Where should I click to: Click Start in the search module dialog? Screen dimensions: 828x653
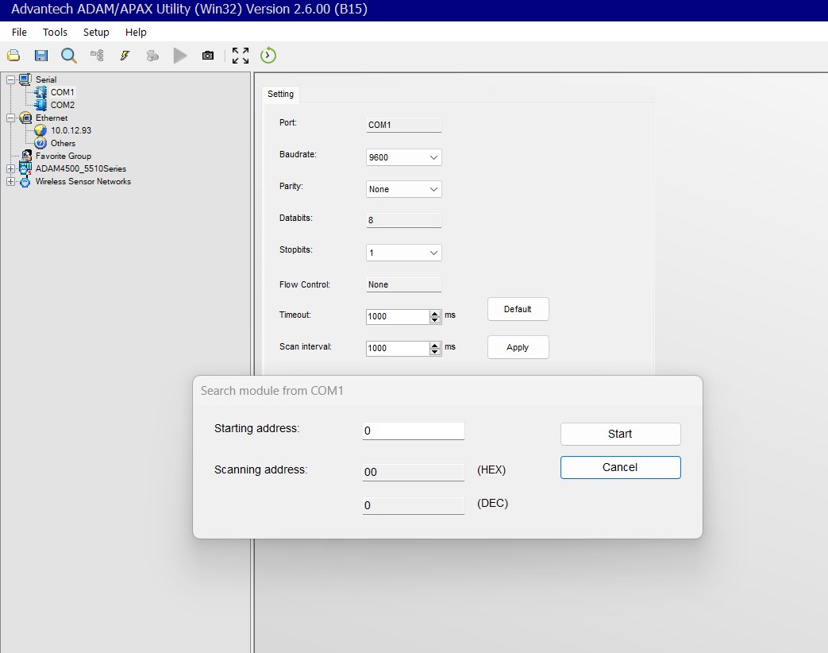pyautogui.click(x=621, y=434)
